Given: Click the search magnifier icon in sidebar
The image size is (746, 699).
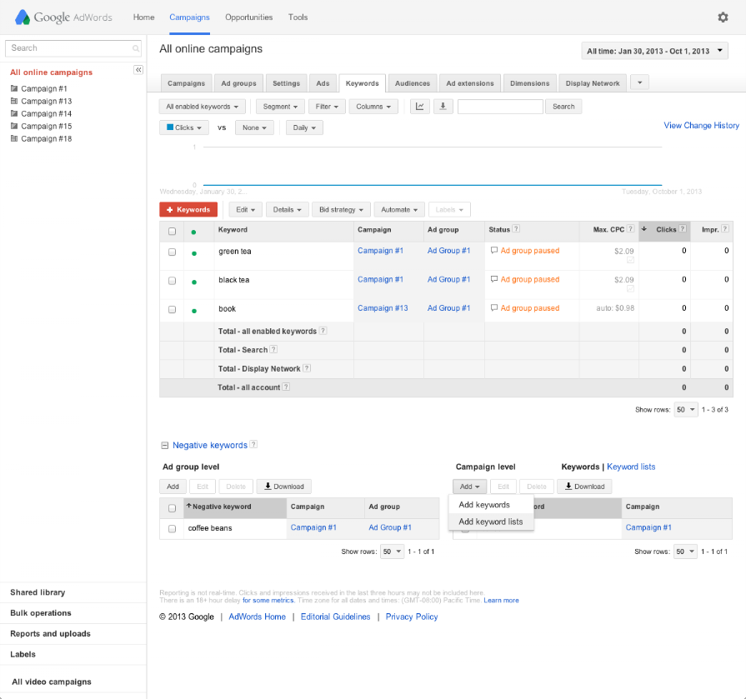Looking at the screenshot, I should click(136, 48).
